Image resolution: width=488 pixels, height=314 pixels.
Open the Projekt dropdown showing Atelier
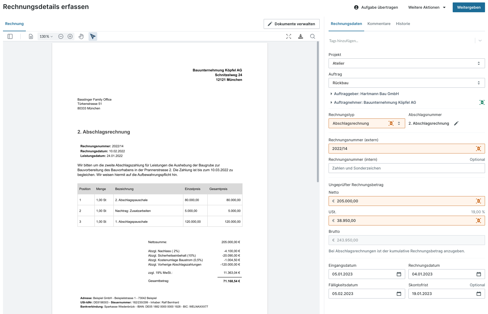click(x=407, y=63)
